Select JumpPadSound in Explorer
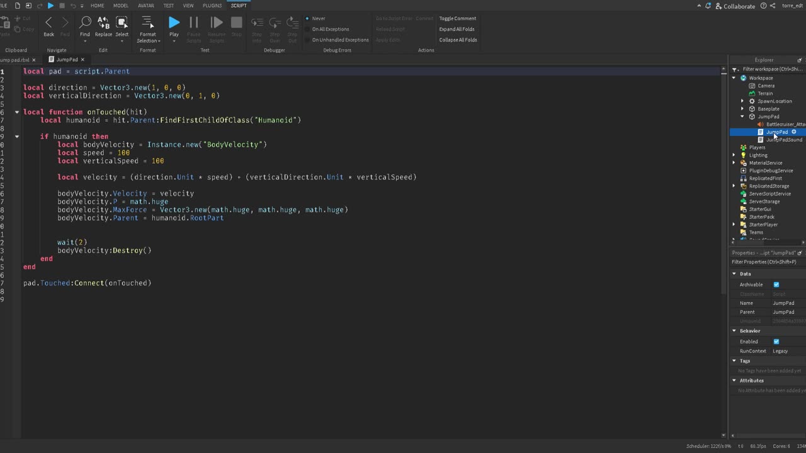Viewport: 806px width, 453px height. [785, 140]
